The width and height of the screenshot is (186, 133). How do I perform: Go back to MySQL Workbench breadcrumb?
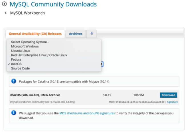[x=27, y=13]
